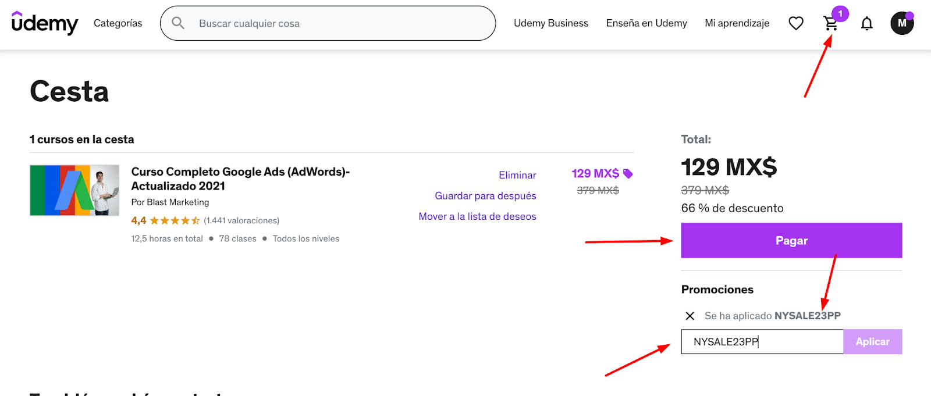Click the Por Blast Marketing text
This screenshot has width=931, height=396.
coord(170,202)
